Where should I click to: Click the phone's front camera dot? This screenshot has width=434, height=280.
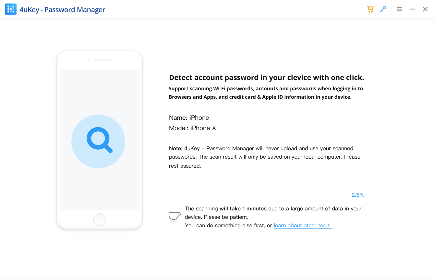tap(89, 61)
